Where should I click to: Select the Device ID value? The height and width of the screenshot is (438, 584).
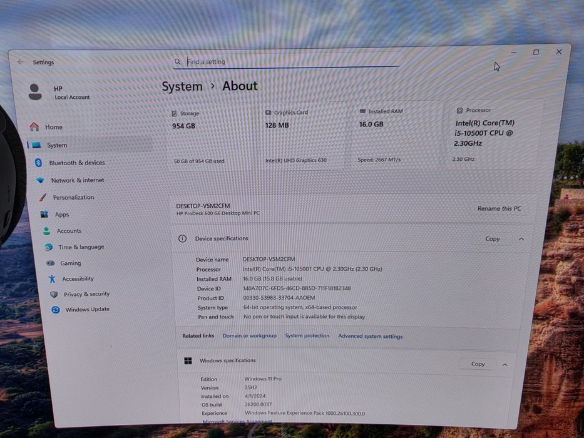click(297, 288)
